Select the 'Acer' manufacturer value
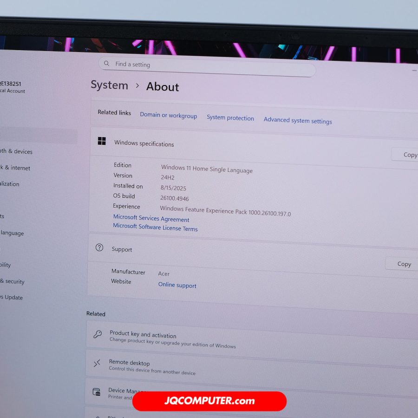The height and width of the screenshot is (418, 418). pos(163,274)
